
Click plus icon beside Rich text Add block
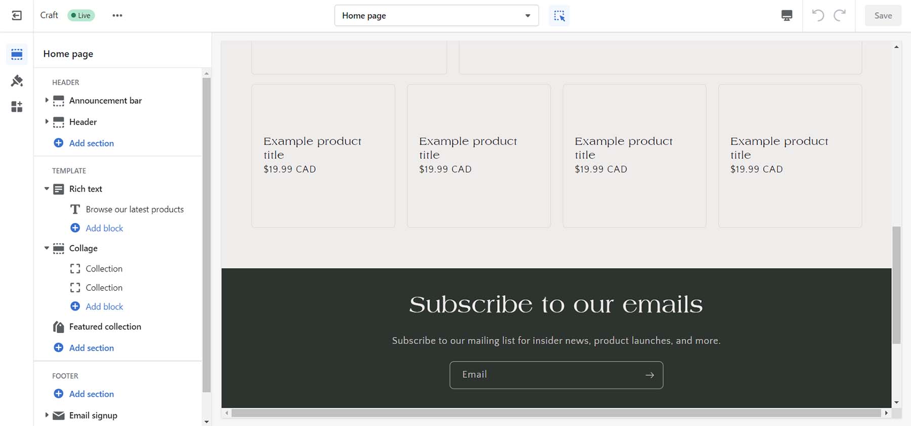click(x=75, y=228)
